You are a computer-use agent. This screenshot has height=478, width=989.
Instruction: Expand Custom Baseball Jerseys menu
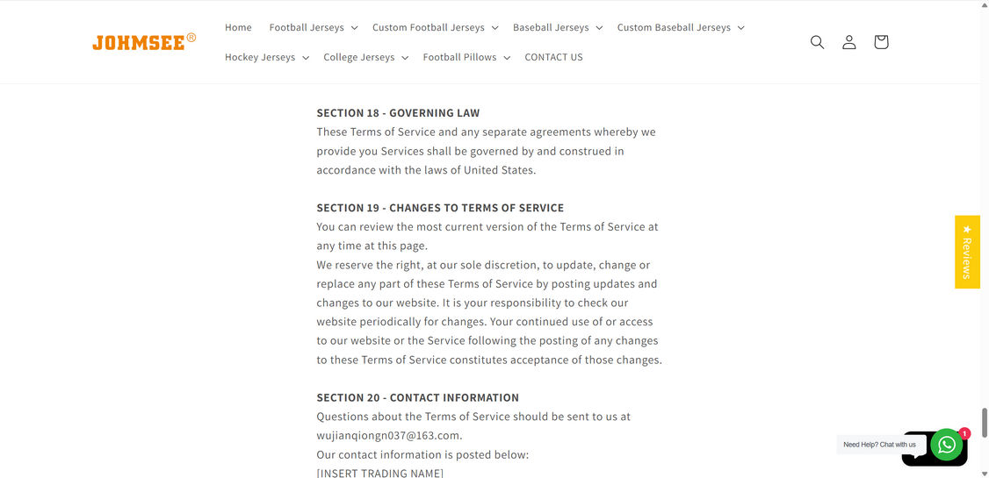coord(681,27)
